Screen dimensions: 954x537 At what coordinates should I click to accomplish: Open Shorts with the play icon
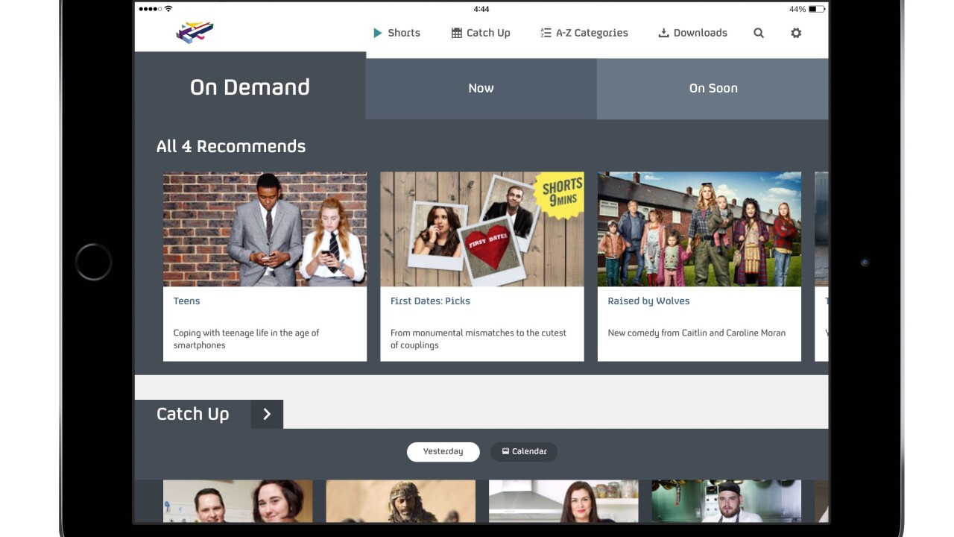tap(397, 33)
